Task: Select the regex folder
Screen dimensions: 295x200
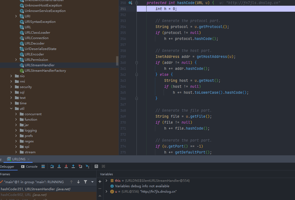Action: (29, 141)
